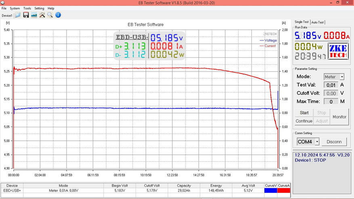Image resolution: width=354 pixels, height=199 pixels.
Task: Show info with the blue information icon
Action: click(x=58, y=15)
